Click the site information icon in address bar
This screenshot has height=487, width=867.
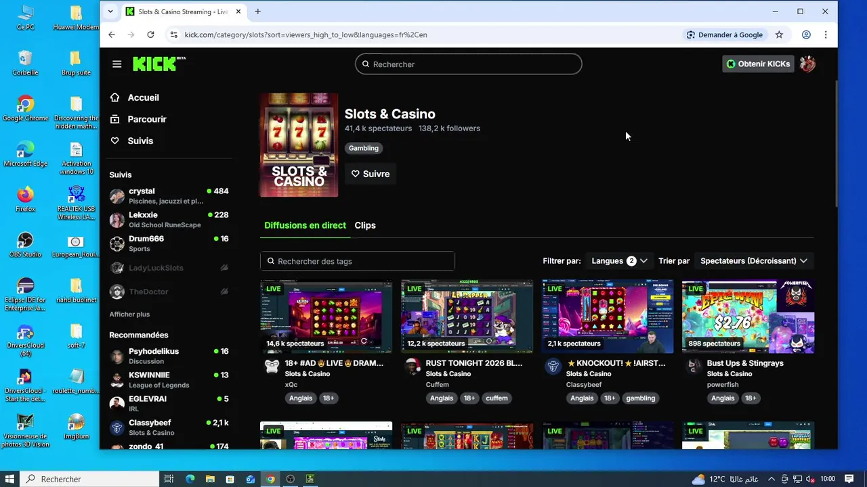tap(173, 34)
